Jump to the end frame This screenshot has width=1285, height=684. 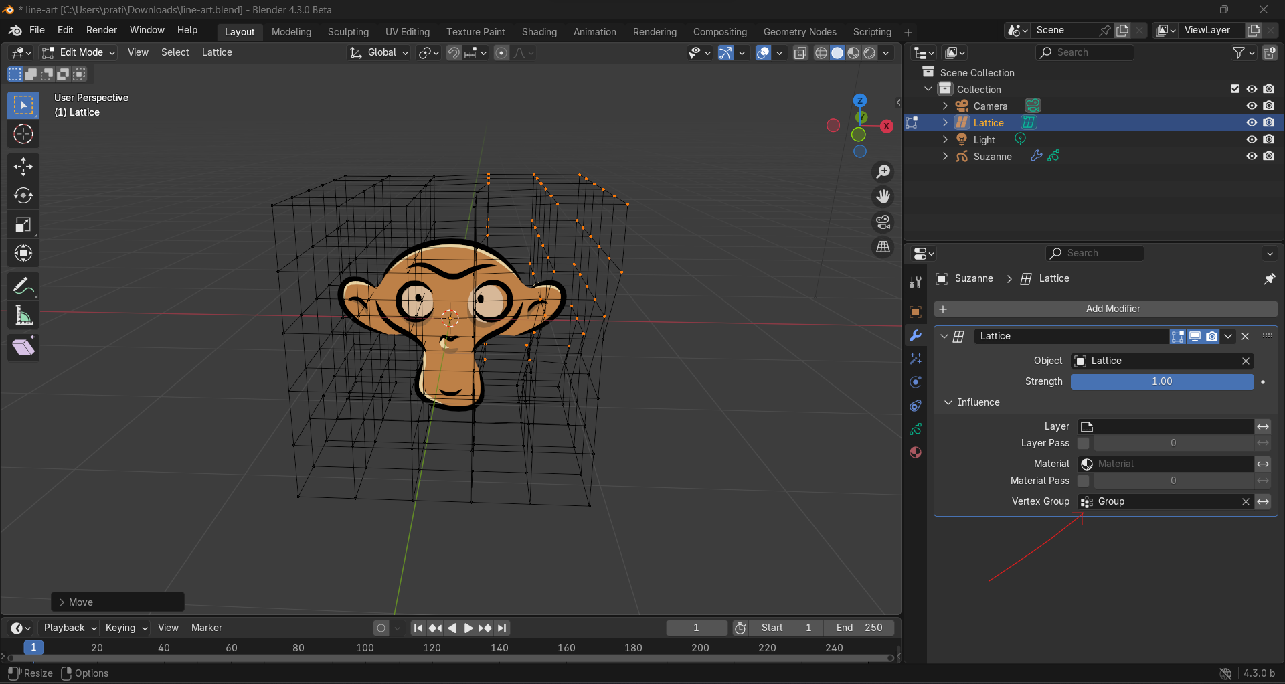502,628
